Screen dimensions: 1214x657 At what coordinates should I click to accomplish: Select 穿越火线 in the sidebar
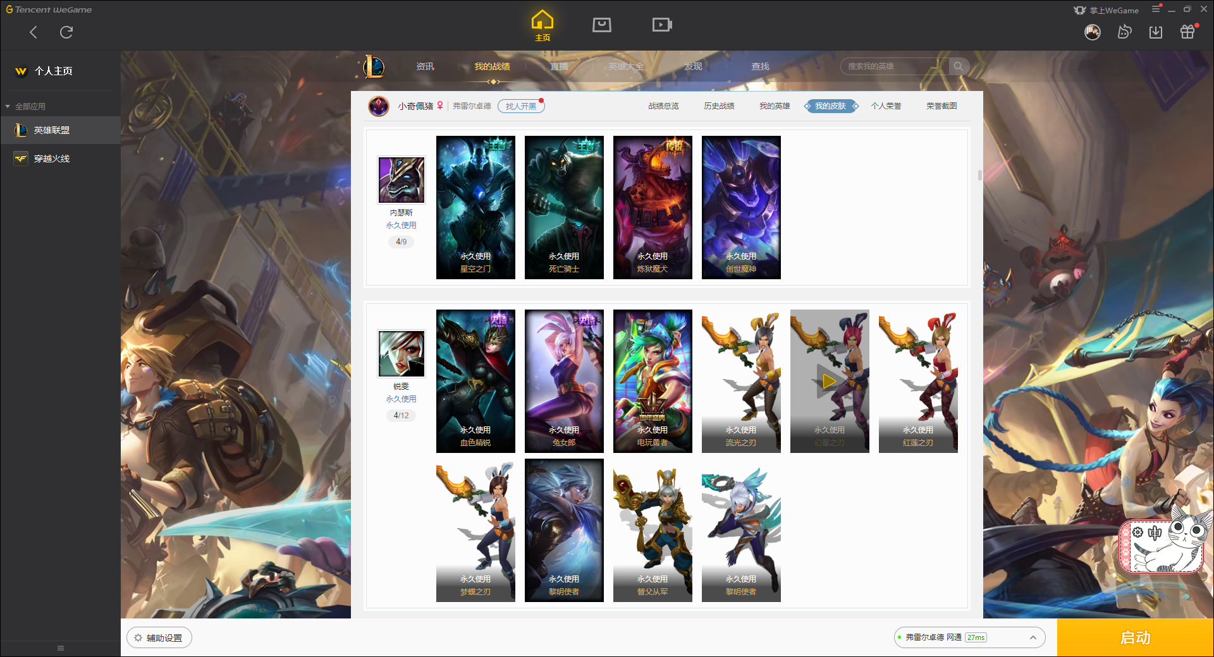click(60, 159)
